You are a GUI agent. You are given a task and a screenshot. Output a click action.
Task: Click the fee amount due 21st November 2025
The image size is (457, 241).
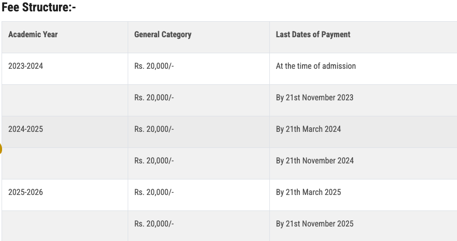point(154,224)
